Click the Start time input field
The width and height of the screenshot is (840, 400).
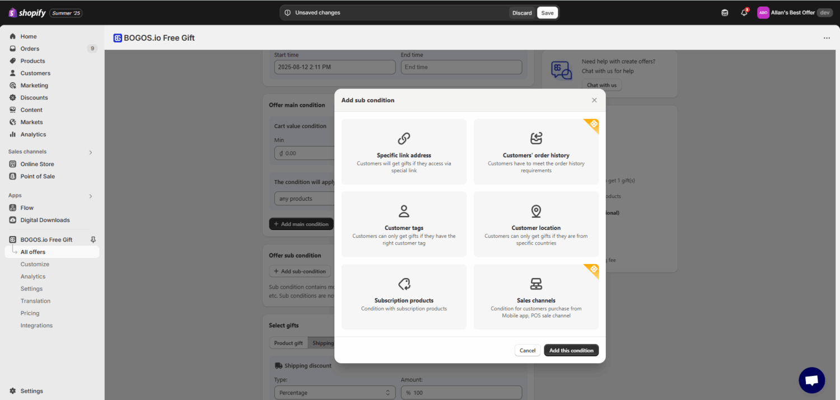pos(335,67)
